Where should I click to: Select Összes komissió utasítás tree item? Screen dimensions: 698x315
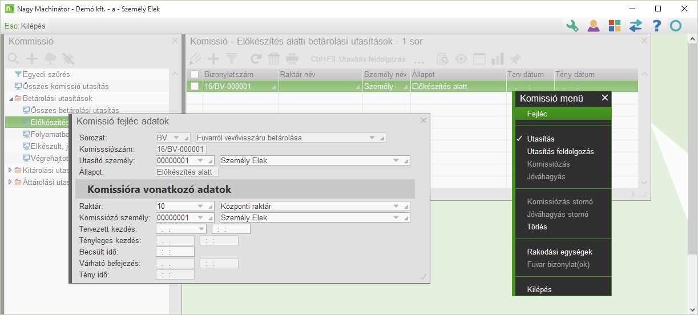click(66, 86)
